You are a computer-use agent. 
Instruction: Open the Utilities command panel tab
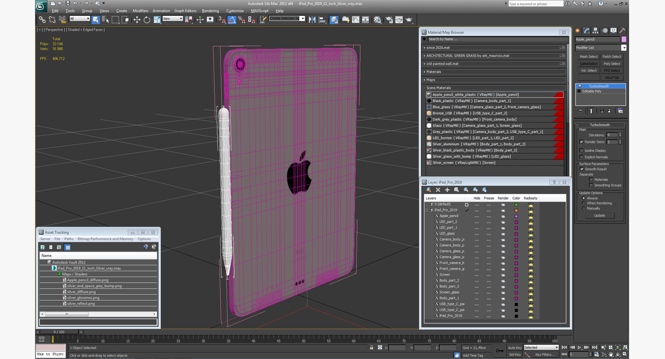tap(622, 31)
